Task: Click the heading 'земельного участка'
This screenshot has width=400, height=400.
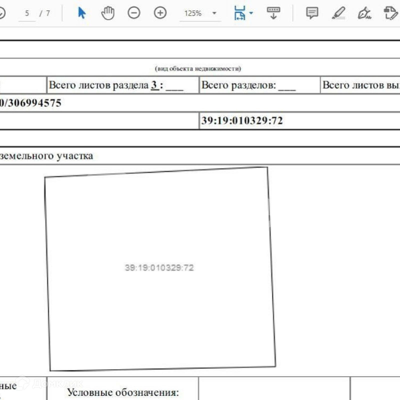Action: pos(46,156)
